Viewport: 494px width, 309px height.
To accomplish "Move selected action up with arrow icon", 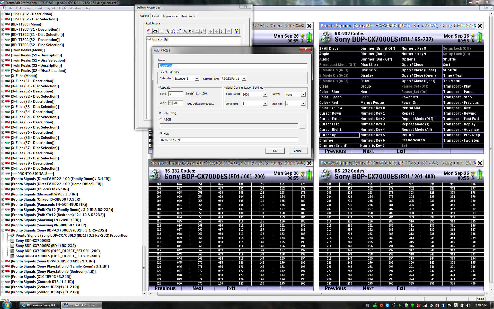I will pos(210,31).
